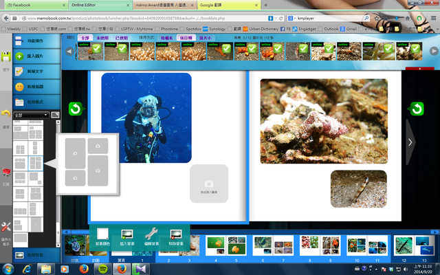
Task: Select the third coral thumbnail in photo strip
Action: tap(142, 51)
